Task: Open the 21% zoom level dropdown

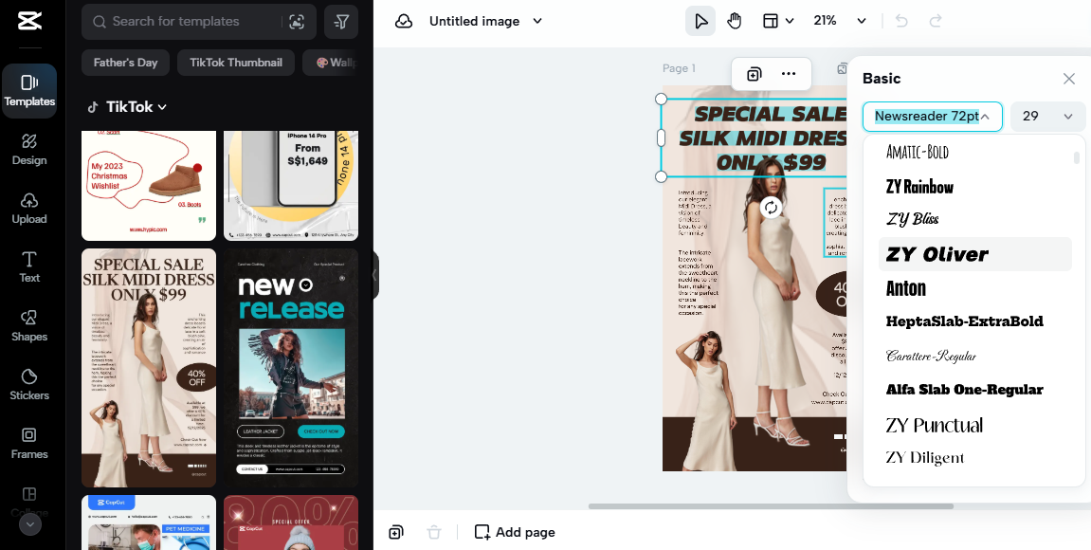Action: [840, 21]
